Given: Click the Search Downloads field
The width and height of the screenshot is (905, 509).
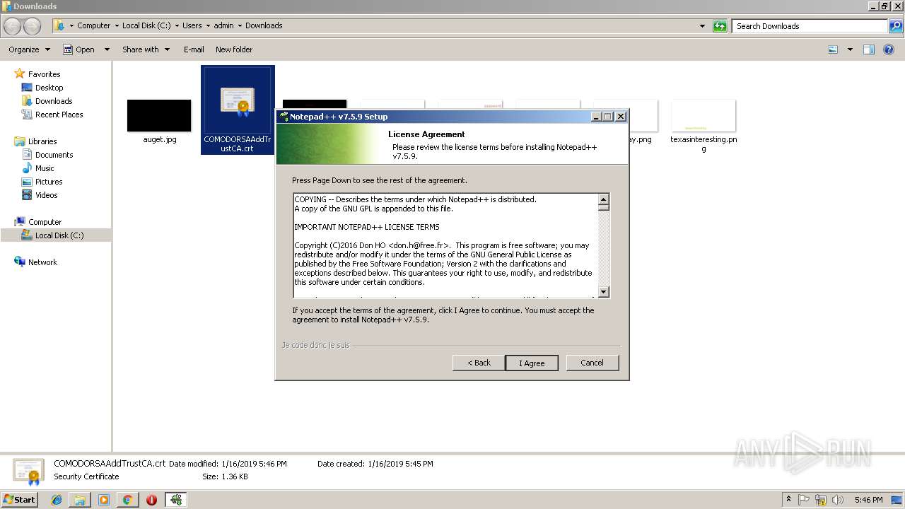Looking at the screenshot, I should (x=810, y=26).
